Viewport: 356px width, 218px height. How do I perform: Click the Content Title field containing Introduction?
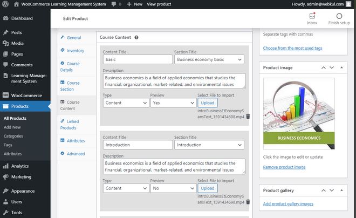pos(138,145)
